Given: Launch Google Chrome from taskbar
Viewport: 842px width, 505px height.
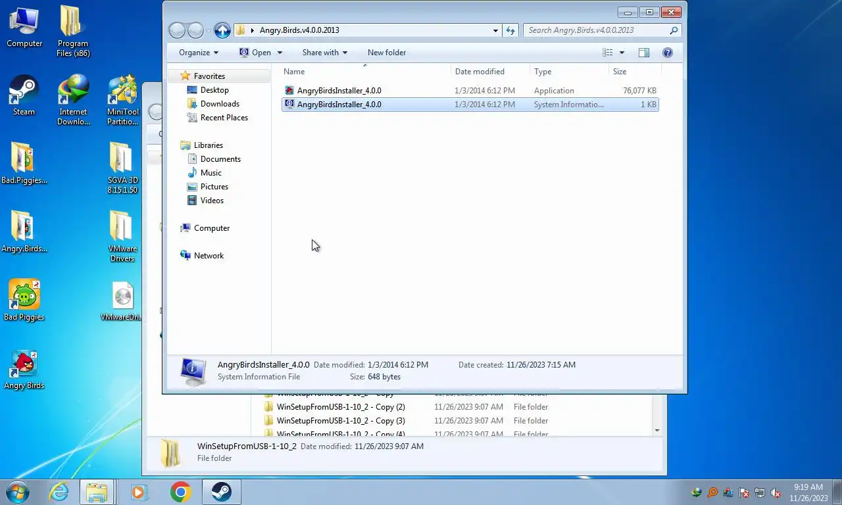Looking at the screenshot, I should pos(180,492).
